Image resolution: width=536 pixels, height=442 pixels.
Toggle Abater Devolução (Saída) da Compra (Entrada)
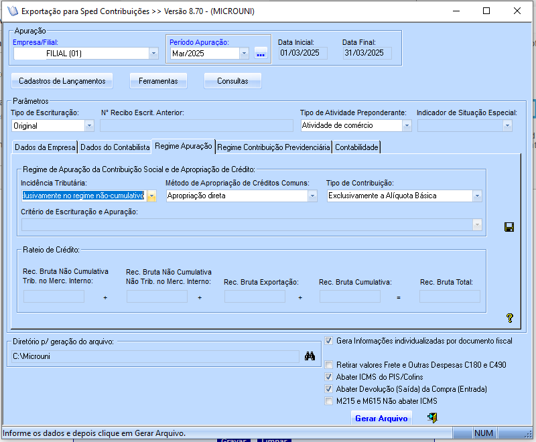[328, 388]
